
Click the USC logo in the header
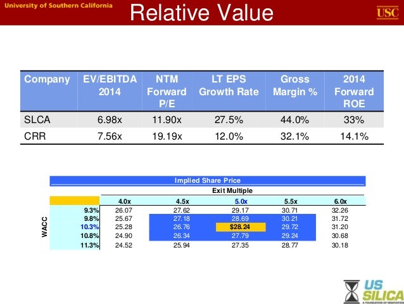[388, 13]
